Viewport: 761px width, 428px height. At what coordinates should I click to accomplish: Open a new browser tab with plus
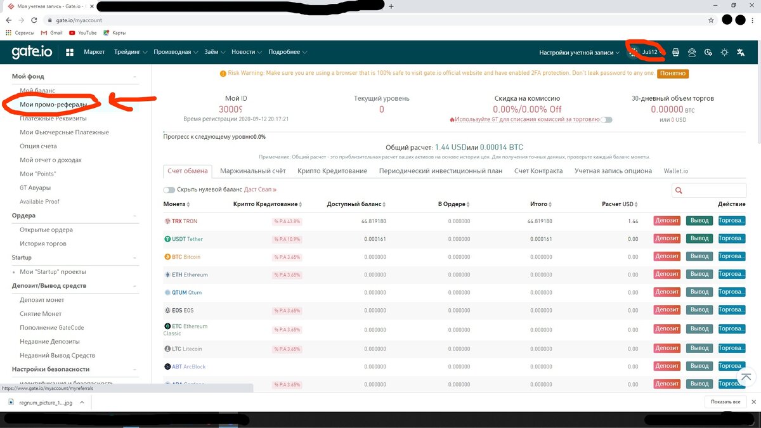[x=391, y=6]
